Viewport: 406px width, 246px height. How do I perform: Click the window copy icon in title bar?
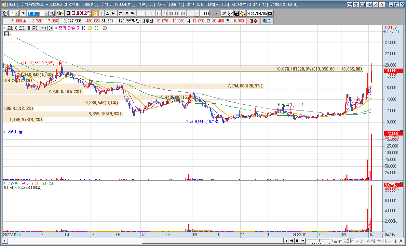[x=362, y=5]
